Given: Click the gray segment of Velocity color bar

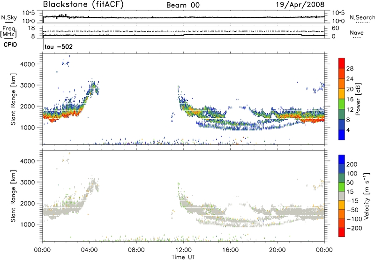Looking at the screenshot, I should [x=342, y=196].
